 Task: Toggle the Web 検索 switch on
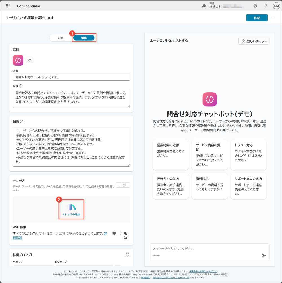tap(116, 233)
